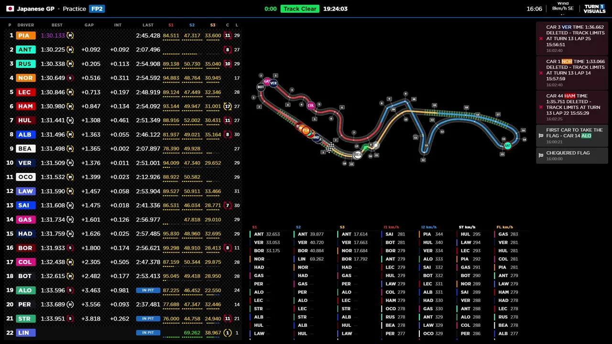Click the yellow 1 badge in LIN row
This screenshot has height=344, width=612.
click(228, 333)
